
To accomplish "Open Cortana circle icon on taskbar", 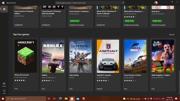I will 49,98.
